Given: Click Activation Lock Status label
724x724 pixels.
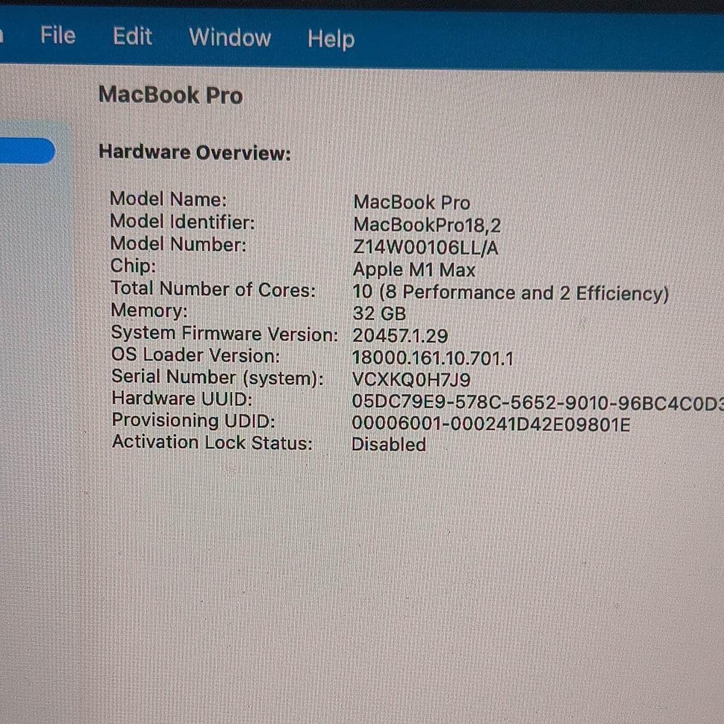Looking at the screenshot, I should (212, 442).
